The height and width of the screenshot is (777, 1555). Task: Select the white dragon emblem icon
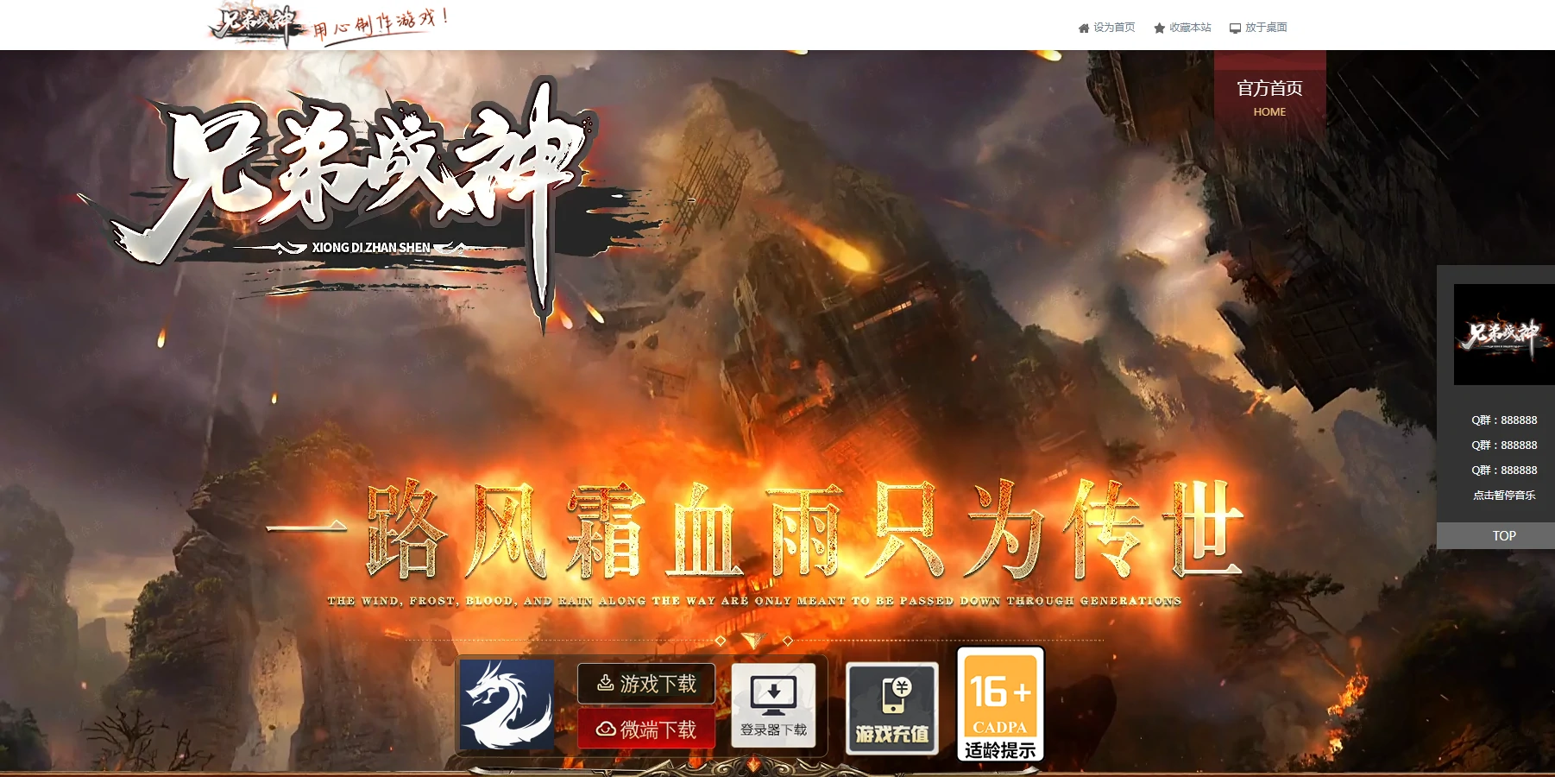505,705
